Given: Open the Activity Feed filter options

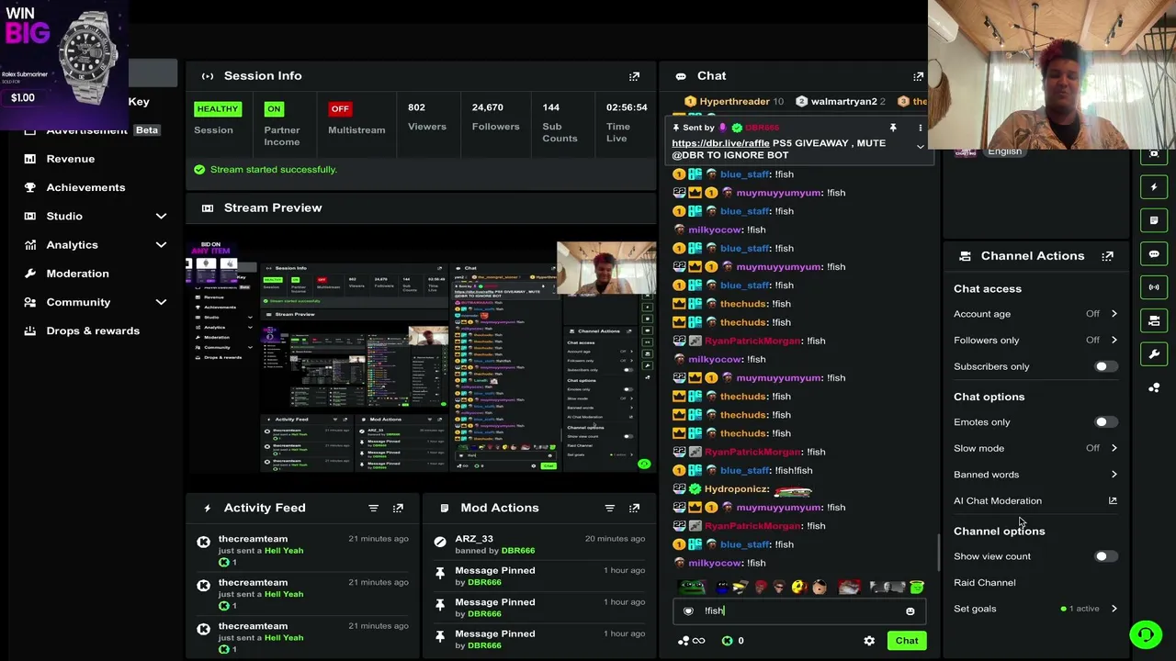Looking at the screenshot, I should 373,508.
